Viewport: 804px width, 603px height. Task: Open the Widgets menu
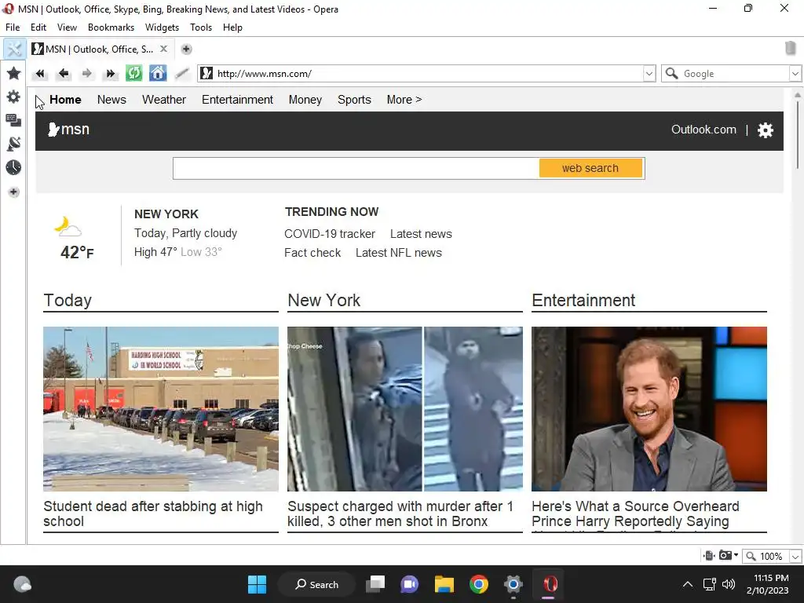[162, 27]
